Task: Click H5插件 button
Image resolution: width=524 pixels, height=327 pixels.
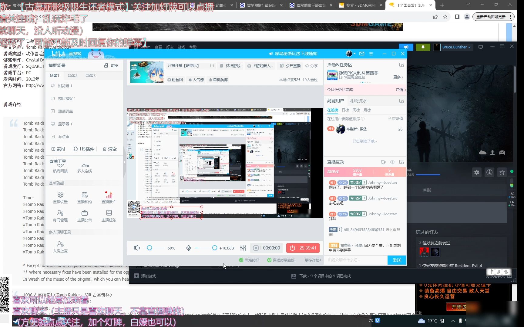Action: 84,149
